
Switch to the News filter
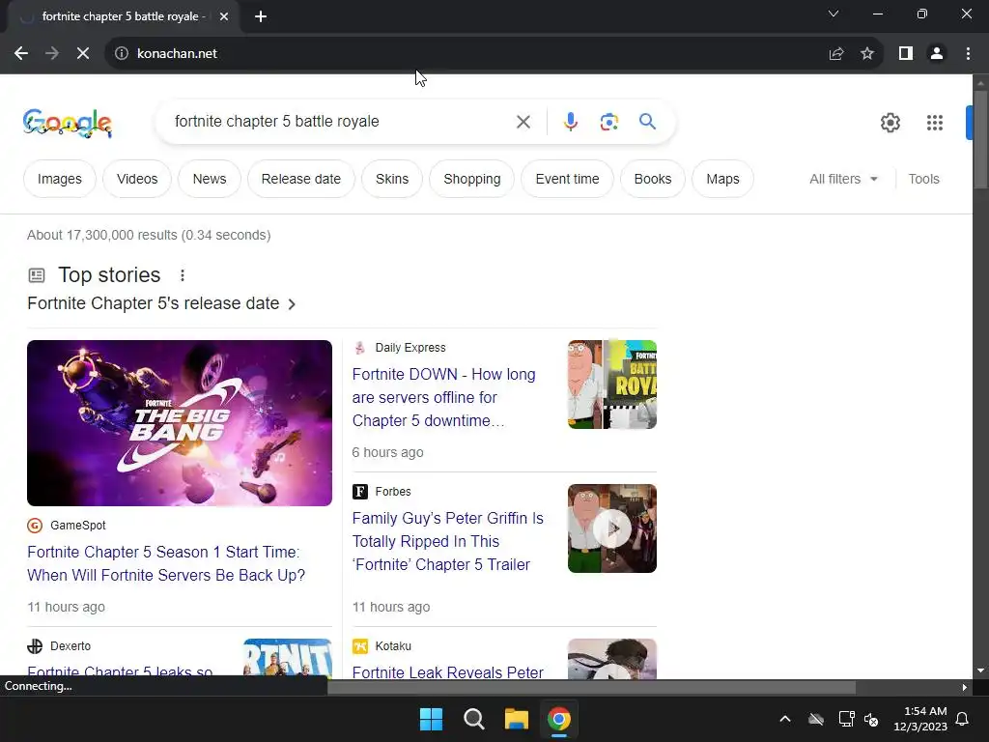210,179
